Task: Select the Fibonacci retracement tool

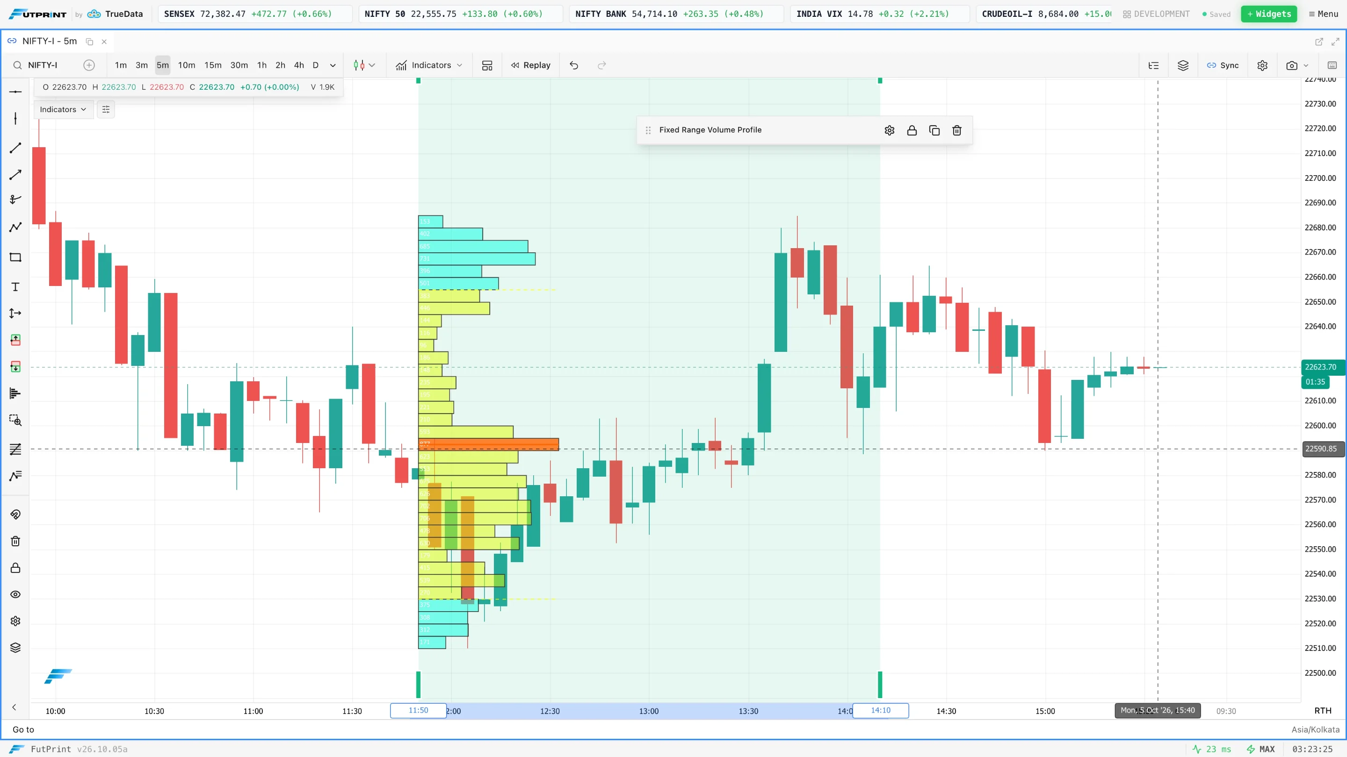Action: click(15, 449)
